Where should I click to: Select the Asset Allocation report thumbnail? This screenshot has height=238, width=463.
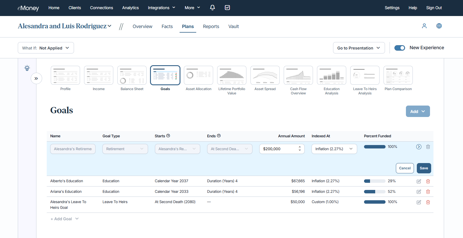pos(198,76)
